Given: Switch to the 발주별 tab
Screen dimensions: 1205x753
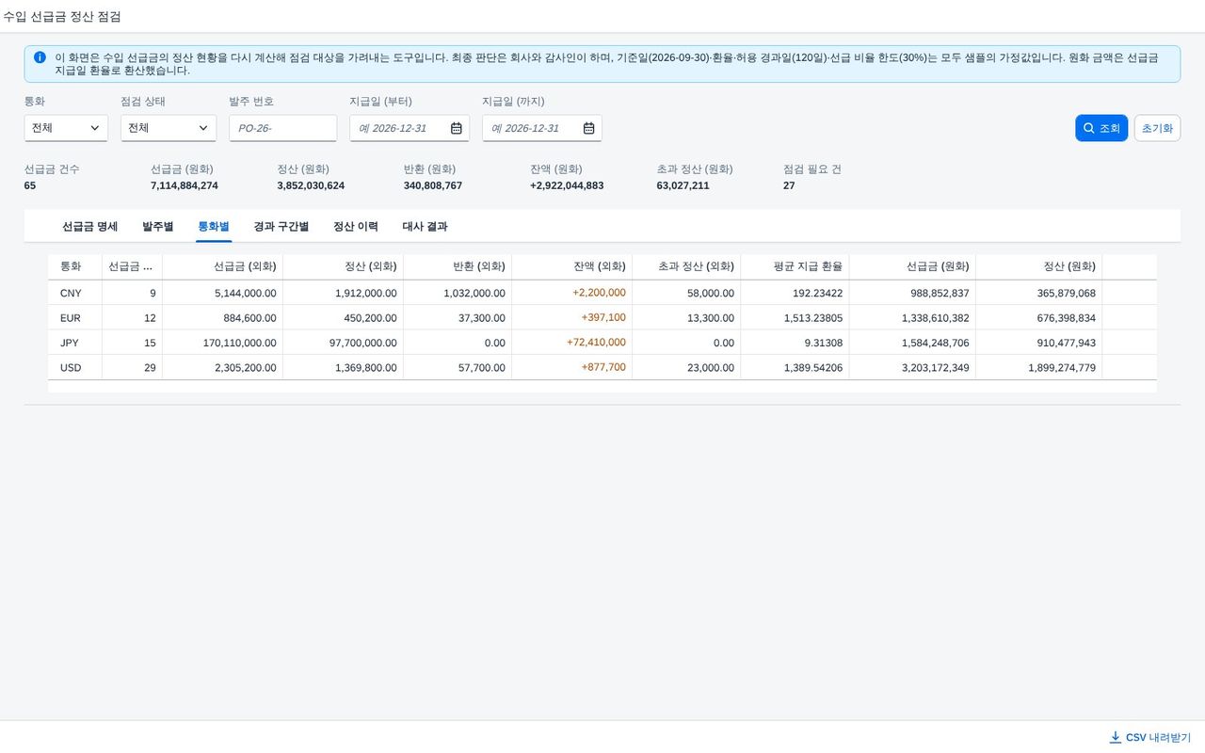Looking at the screenshot, I should coord(158,227).
